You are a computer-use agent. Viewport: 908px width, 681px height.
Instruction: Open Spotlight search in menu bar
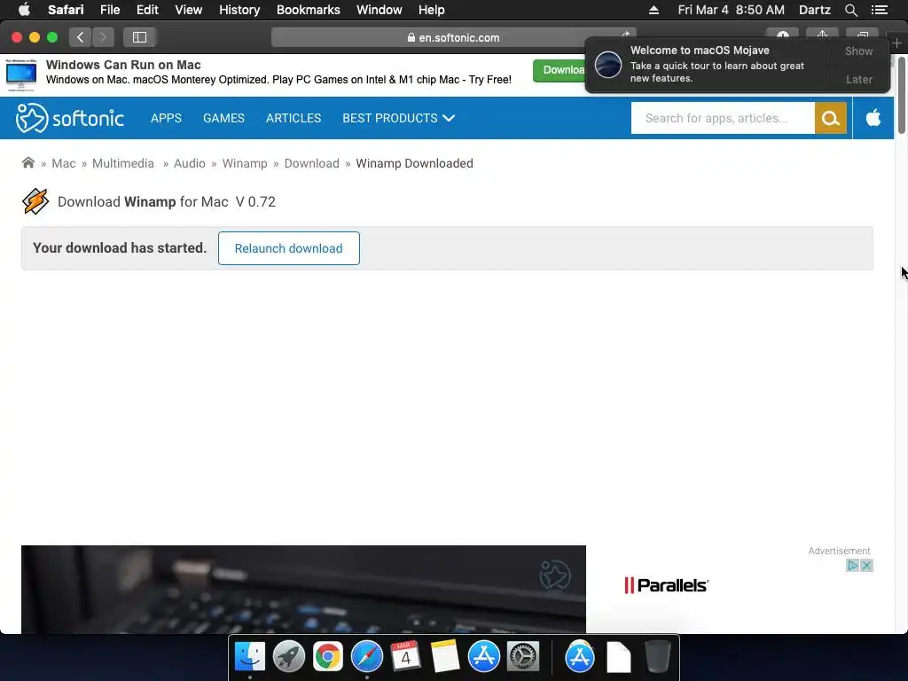pyautogui.click(x=850, y=10)
